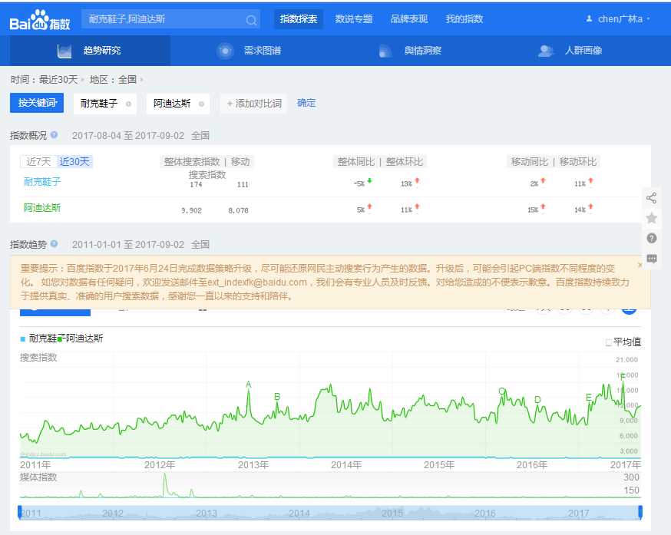Click the feedback chat icon in sidebar

pos(651,259)
